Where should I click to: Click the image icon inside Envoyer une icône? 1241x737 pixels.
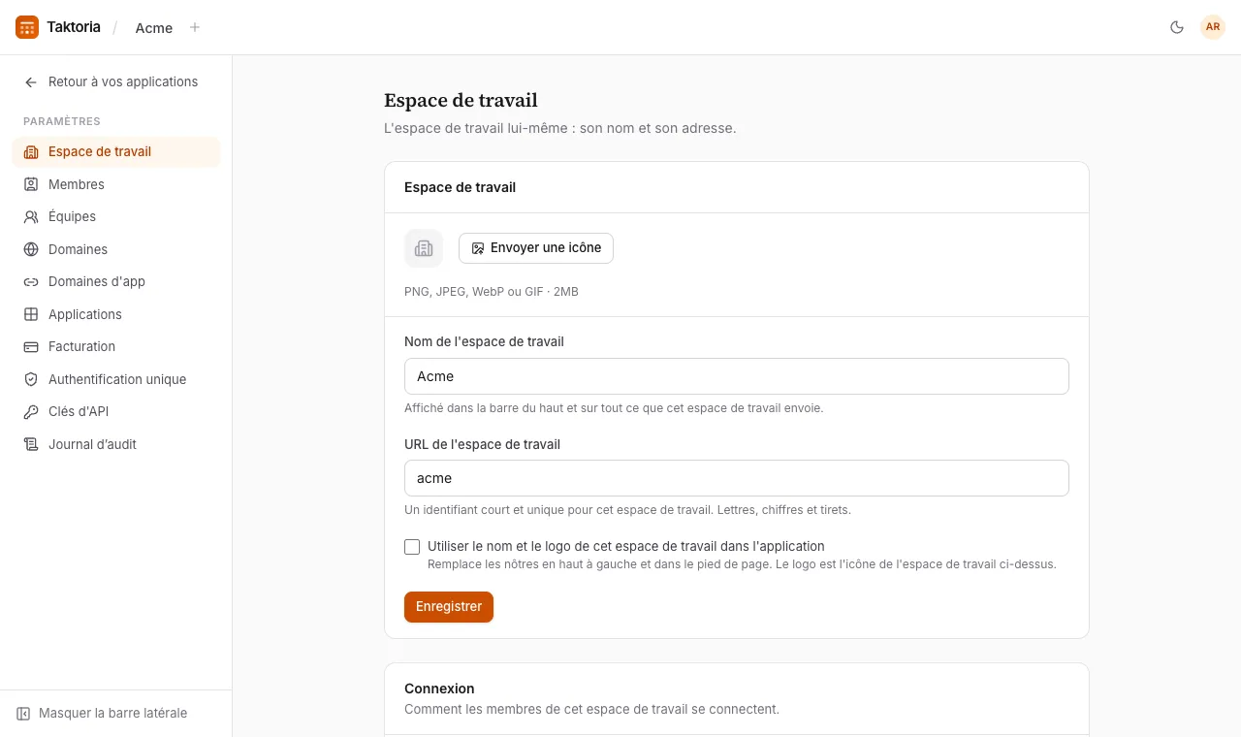[478, 248]
